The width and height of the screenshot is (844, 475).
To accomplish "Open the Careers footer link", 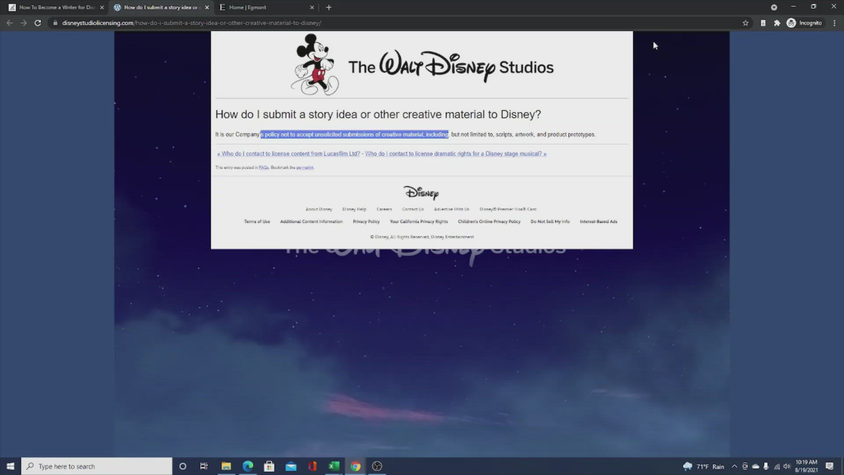I will [384, 209].
